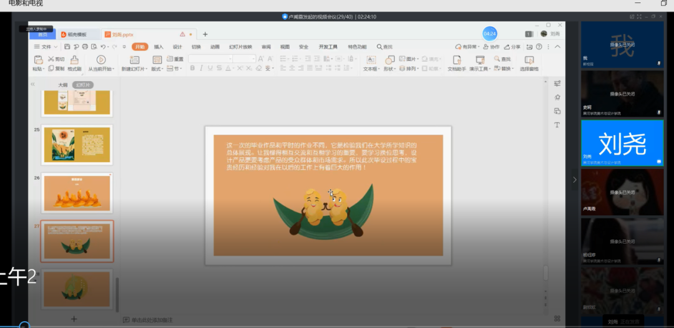Click the Format Painter (格式刷) icon

pos(74,60)
